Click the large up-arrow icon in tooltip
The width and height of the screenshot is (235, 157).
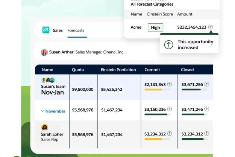click(x=168, y=44)
